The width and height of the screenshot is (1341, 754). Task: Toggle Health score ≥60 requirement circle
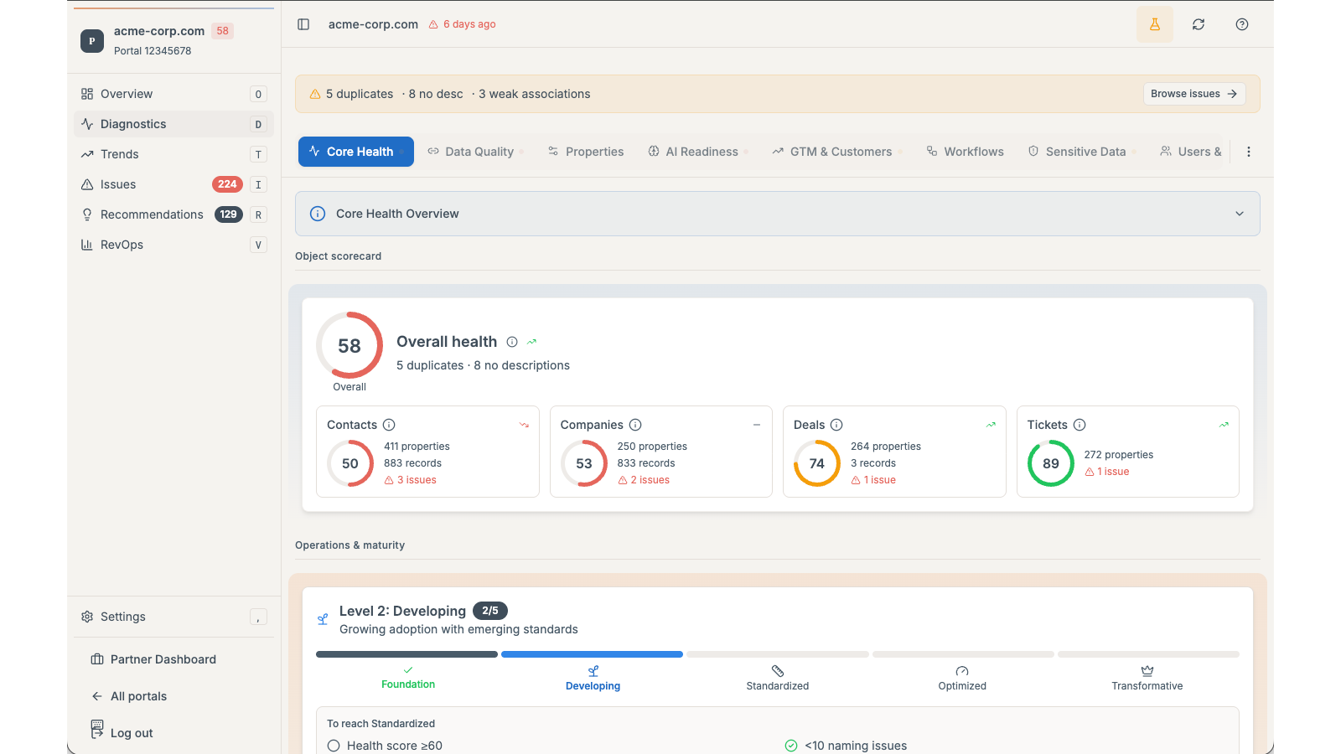click(x=334, y=746)
